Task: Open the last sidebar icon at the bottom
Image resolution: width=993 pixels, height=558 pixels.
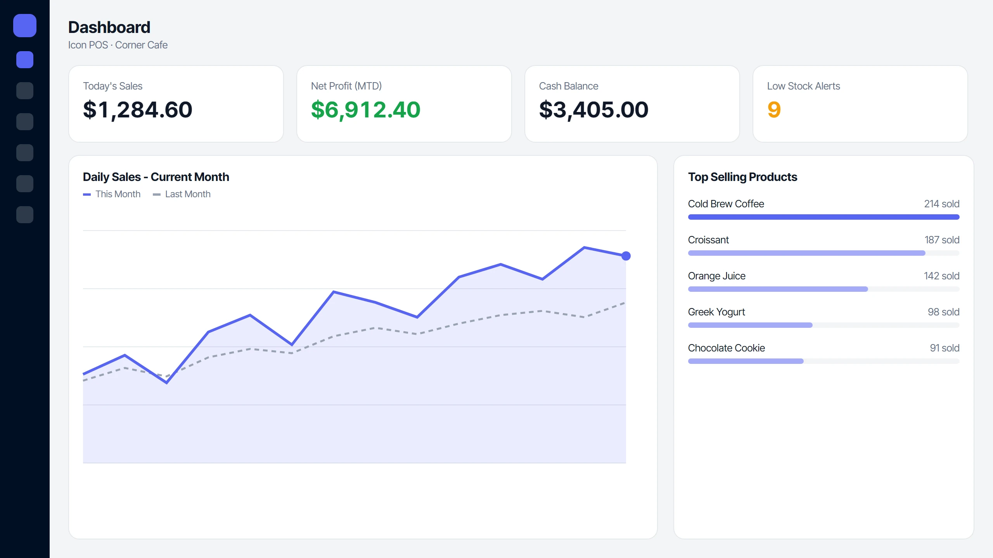Action: [x=25, y=215]
